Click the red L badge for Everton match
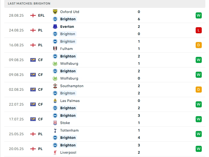209x157 pixels. click(199, 30)
